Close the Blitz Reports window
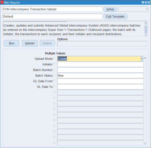The image size is (151, 148). click(149, 3)
